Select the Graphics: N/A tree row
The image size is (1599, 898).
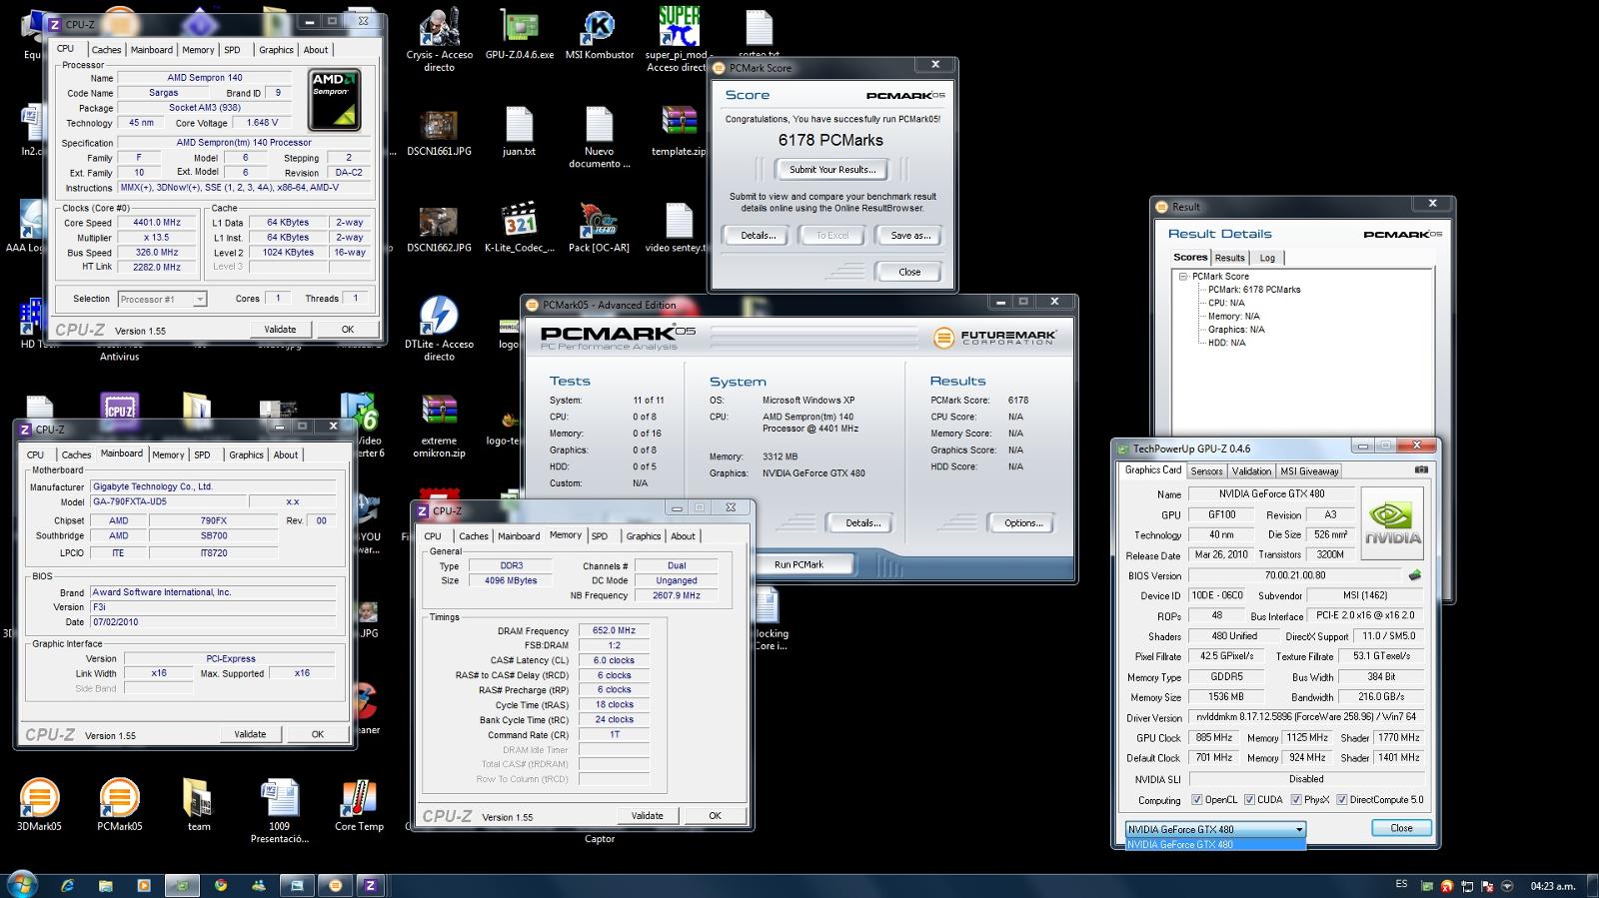(x=1236, y=330)
